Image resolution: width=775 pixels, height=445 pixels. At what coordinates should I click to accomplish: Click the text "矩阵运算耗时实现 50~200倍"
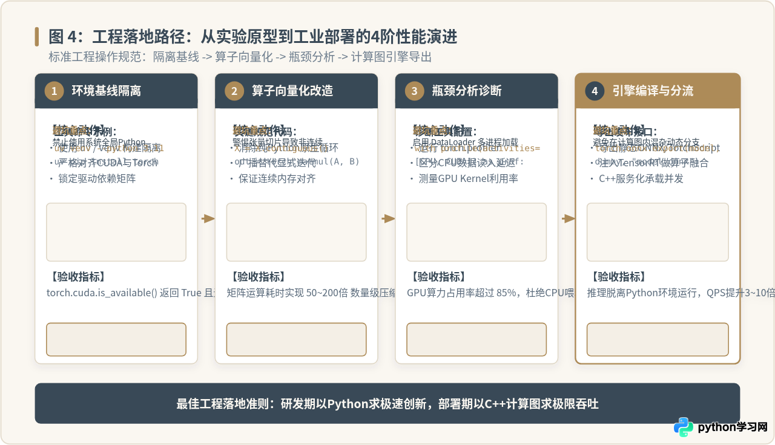tap(286, 293)
